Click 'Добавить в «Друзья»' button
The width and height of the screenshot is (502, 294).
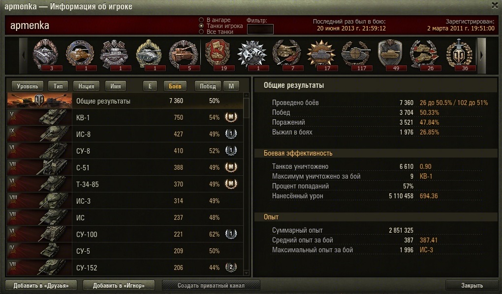coord(41,285)
